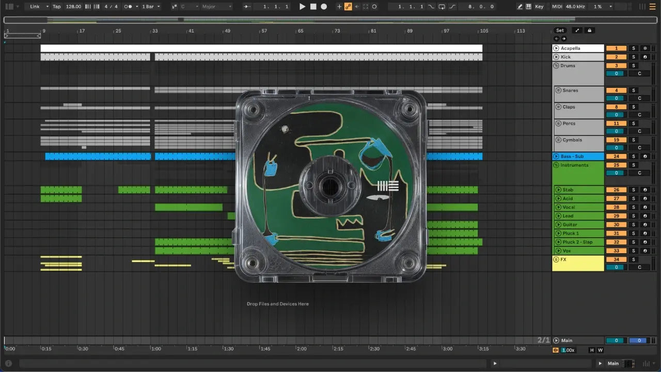Open the Major scale dropdown

(x=217, y=7)
